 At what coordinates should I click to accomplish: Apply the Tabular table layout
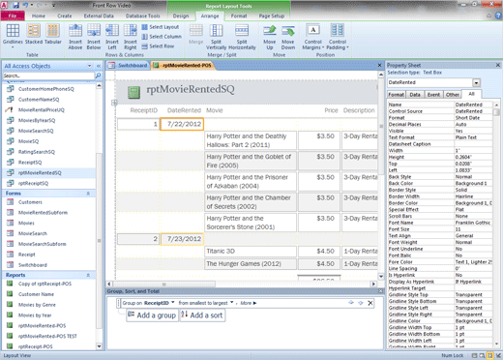pyautogui.click(x=53, y=34)
